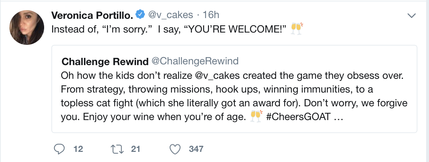This screenshot has height=162, width=429.
Task: Open the quoted Challenge Rewind tweet card
Action: coord(234,89)
